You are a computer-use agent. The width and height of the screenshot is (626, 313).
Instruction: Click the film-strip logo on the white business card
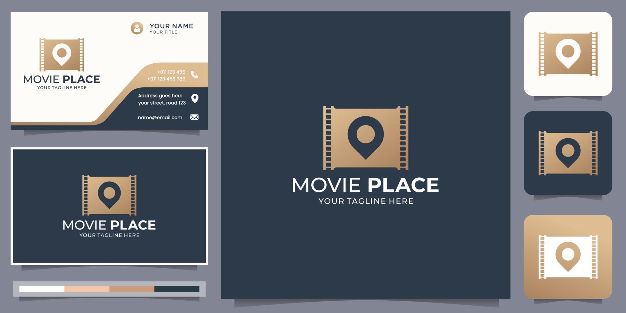click(62, 55)
